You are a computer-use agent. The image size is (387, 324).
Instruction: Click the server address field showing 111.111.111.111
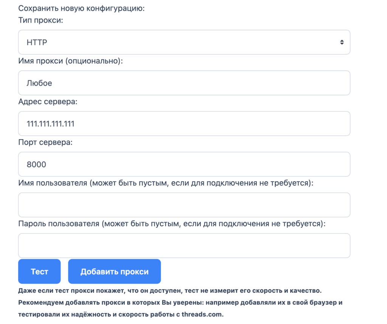pyautogui.click(x=184, y=123)
